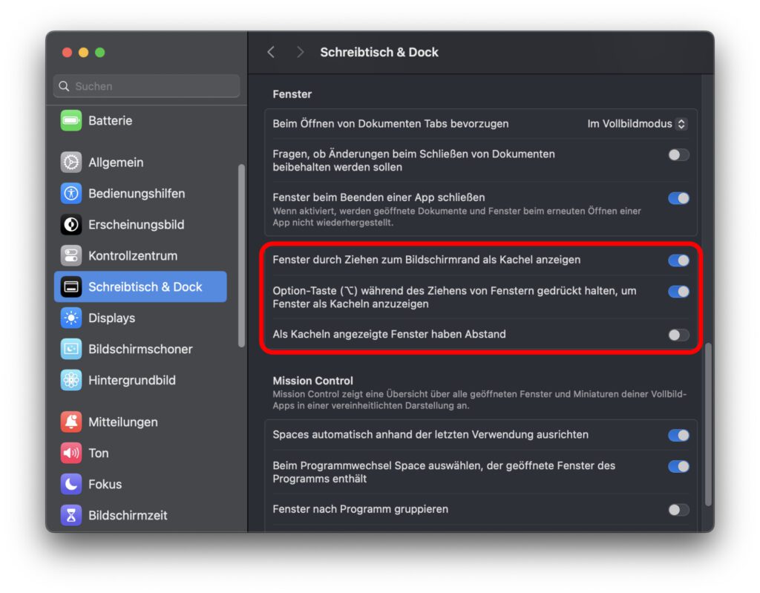Open Bildschirmschoner settings
Screen dimensions: 760x593
pyautogui.click(x=71, y=349)
